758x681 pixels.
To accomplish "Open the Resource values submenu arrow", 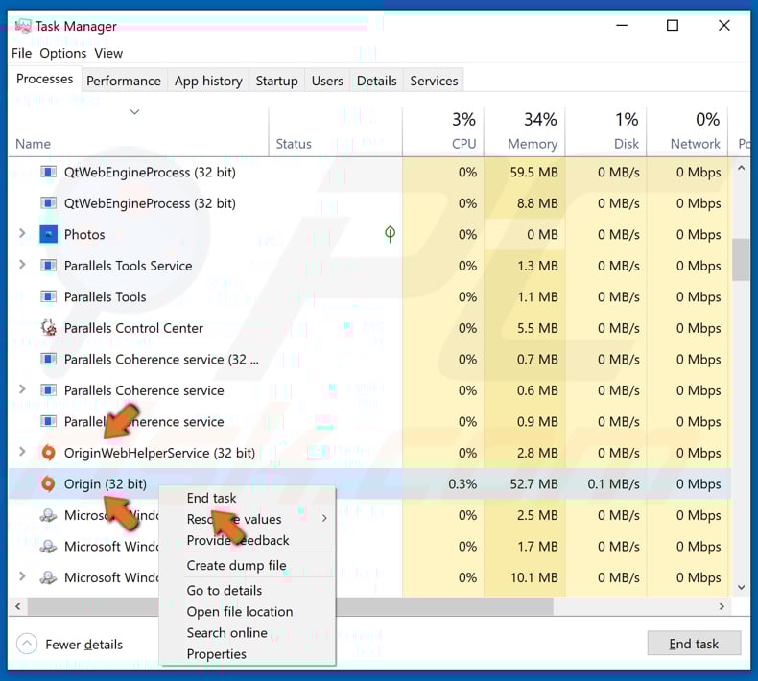I will [324, 519].
